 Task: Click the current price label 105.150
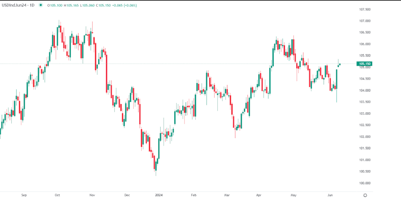click(x=365, y=64)
